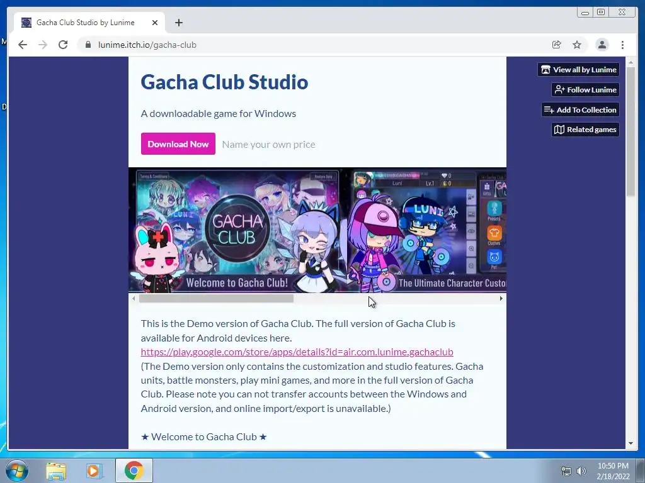Viewport: 645px width, 483px height.
Task: Click the page scrollbar down arrow
Action: [631, 443]
